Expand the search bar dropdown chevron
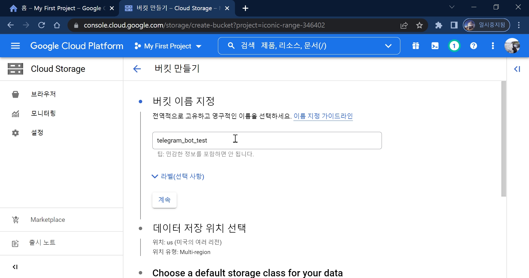The width and height of the screenshot is (529, 278). (388, 46)
